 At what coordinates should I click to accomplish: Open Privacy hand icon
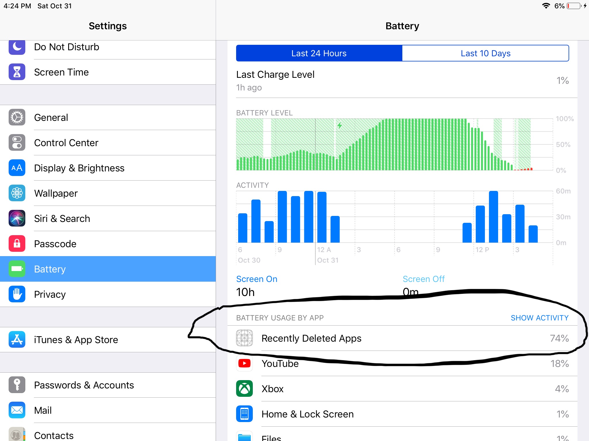point(17,294)
